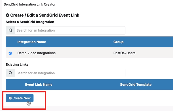Viewport: 173px width, 111px height.
Task: Sort by the Integration Name column header
Action: coord(32,42)
